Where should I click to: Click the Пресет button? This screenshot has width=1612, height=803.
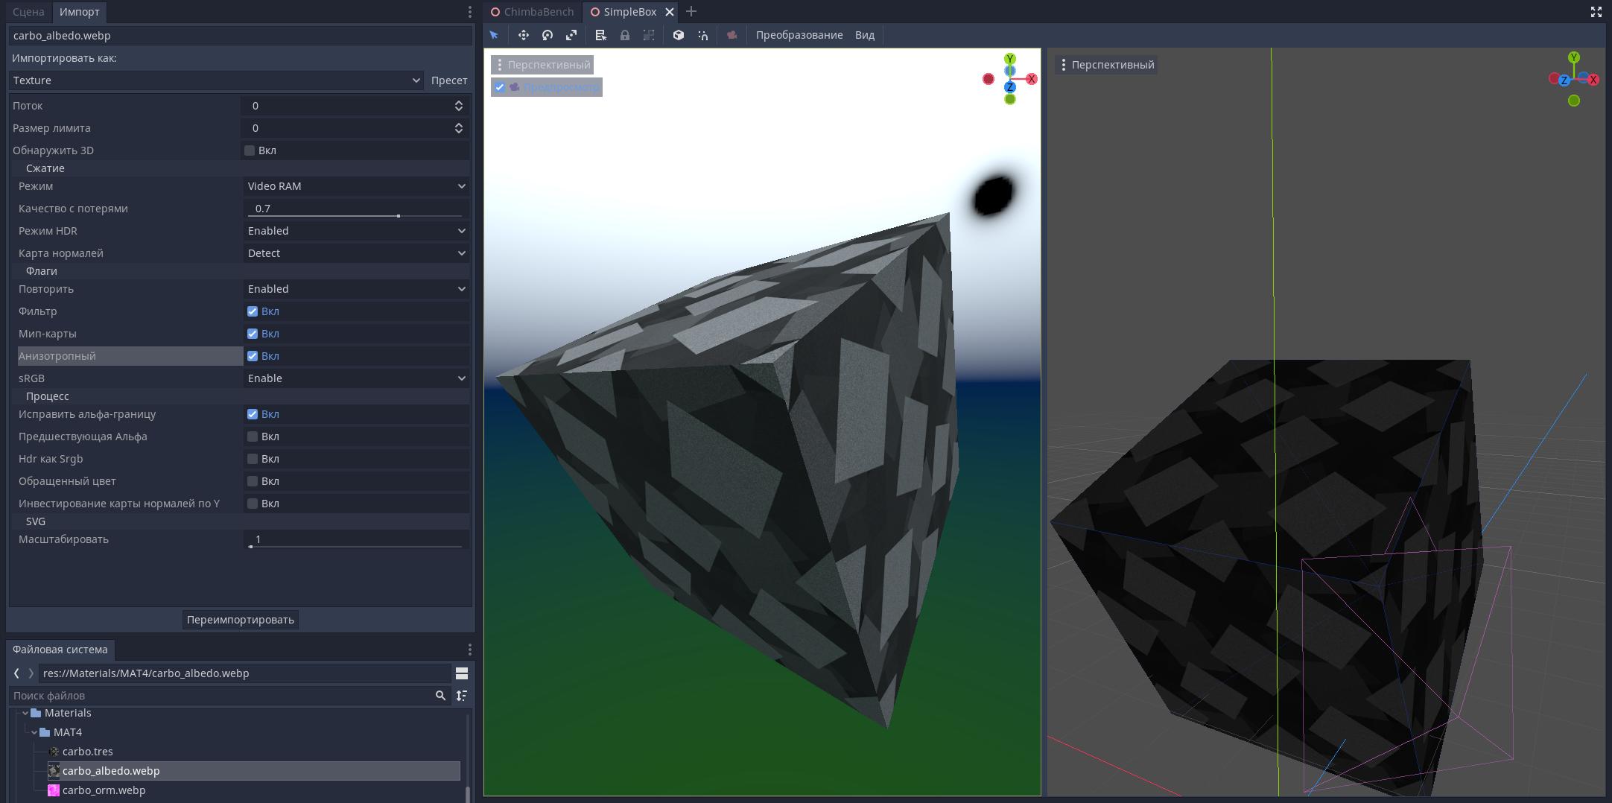448,80
